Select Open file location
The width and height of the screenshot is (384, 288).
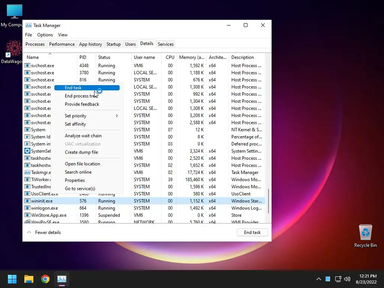pos(87,164)
